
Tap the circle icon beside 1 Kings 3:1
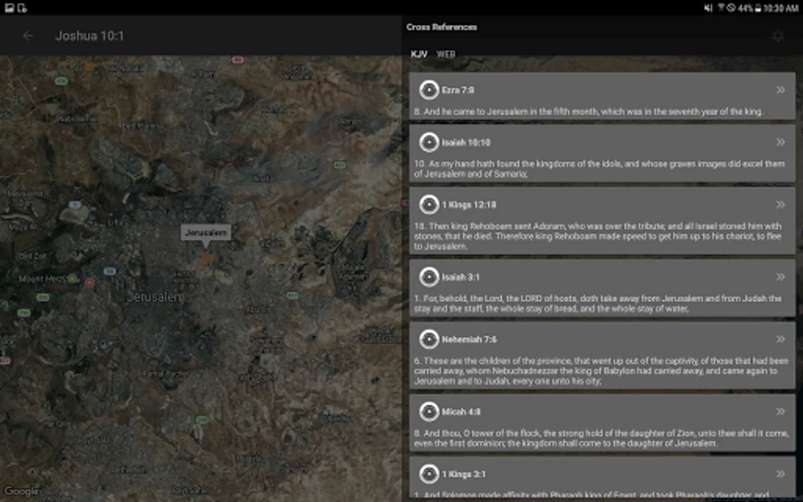pyautogui.click(x=429, y=474)
